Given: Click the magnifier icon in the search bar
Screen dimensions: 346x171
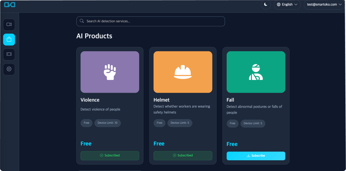Looking at the screenshot, I should coord(82,21).
